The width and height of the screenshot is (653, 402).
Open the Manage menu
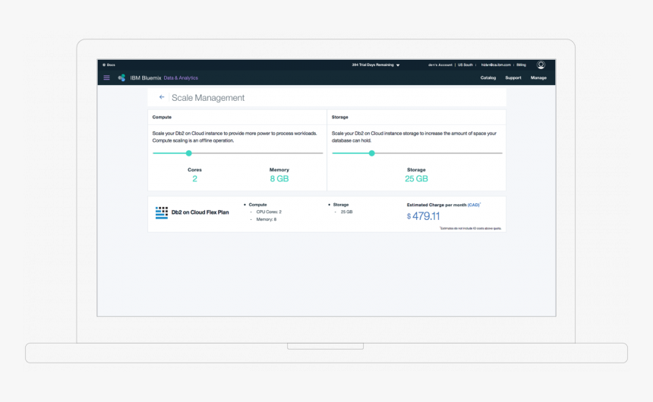click(538, 78)
